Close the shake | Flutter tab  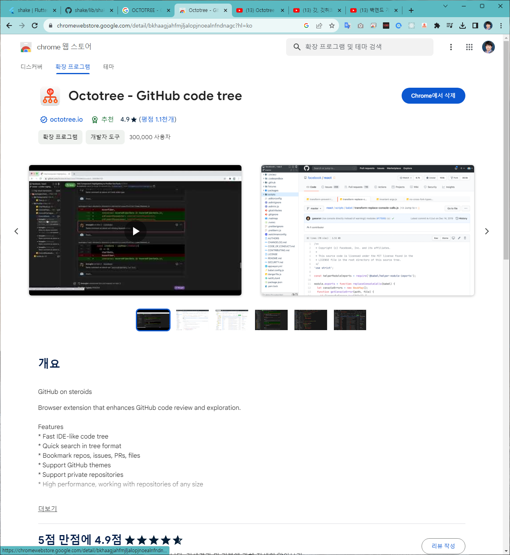tap(55, 10)
